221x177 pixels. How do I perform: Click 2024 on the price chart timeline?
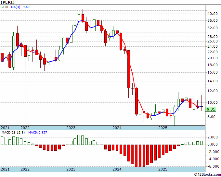click(117, 128)
